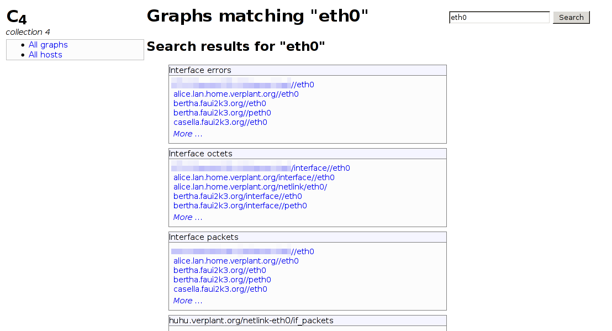Expand More results under Interface errors
612x331 pixels.
pos(188,134)
